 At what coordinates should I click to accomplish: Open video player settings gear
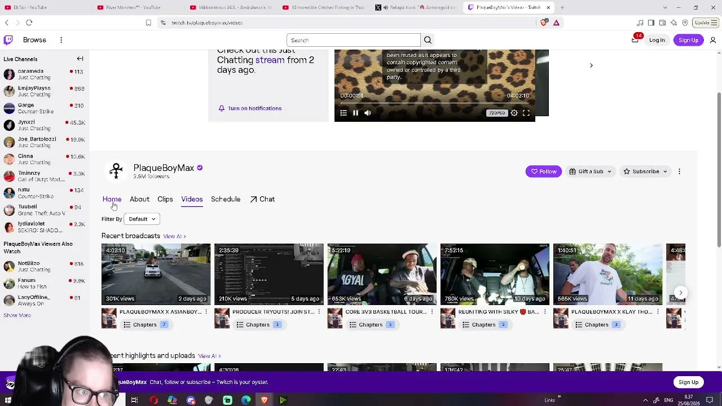514,113
